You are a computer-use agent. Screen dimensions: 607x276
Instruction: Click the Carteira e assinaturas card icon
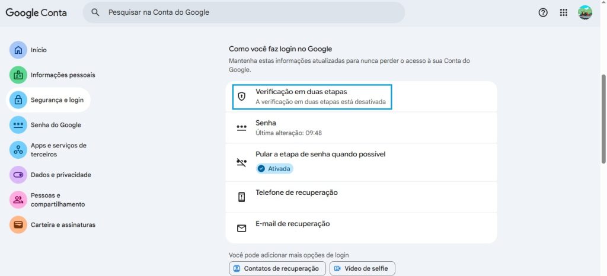[x=18, y=225]
